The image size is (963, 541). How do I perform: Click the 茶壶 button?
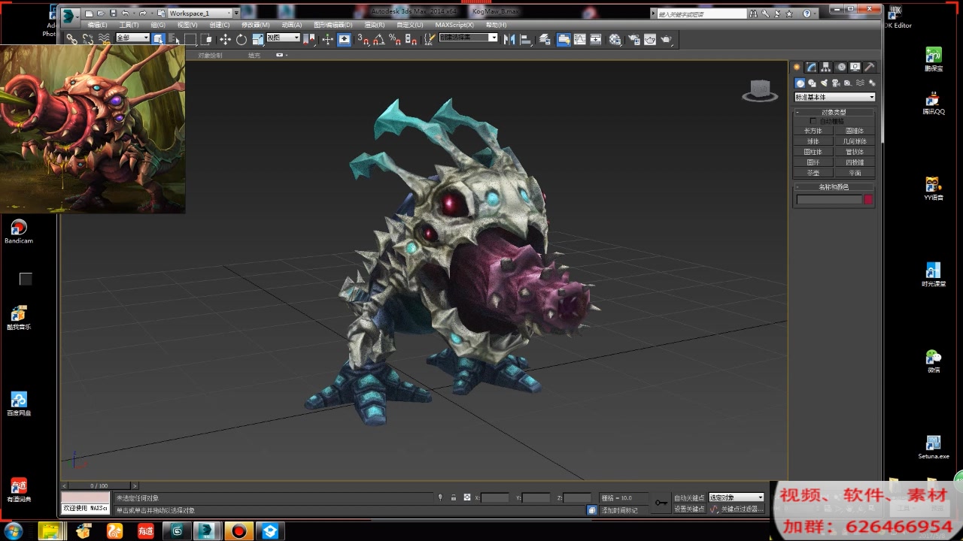coord(813,173)
